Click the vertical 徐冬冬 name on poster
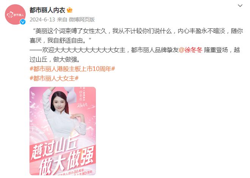 pos(81,95)
